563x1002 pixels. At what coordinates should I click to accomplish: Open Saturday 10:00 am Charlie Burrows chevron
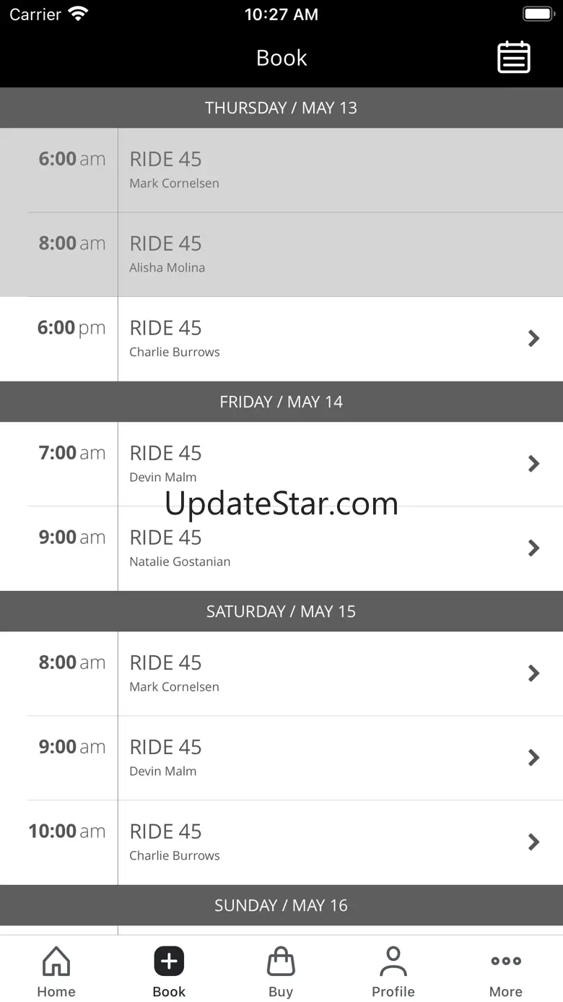pyautogui.click(x=533, y=842)
